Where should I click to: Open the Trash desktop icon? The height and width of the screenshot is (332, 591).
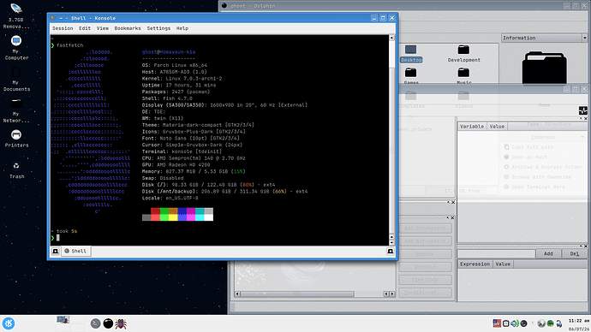(16, 169)
